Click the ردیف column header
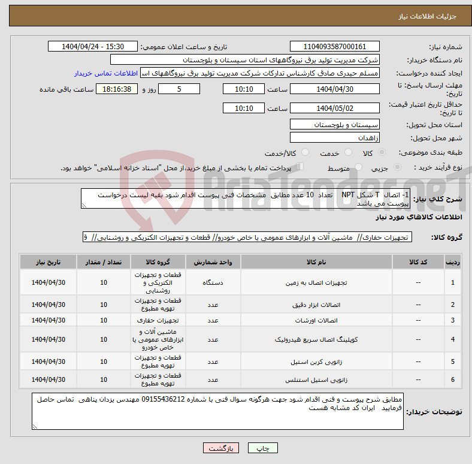 [452, 262]
